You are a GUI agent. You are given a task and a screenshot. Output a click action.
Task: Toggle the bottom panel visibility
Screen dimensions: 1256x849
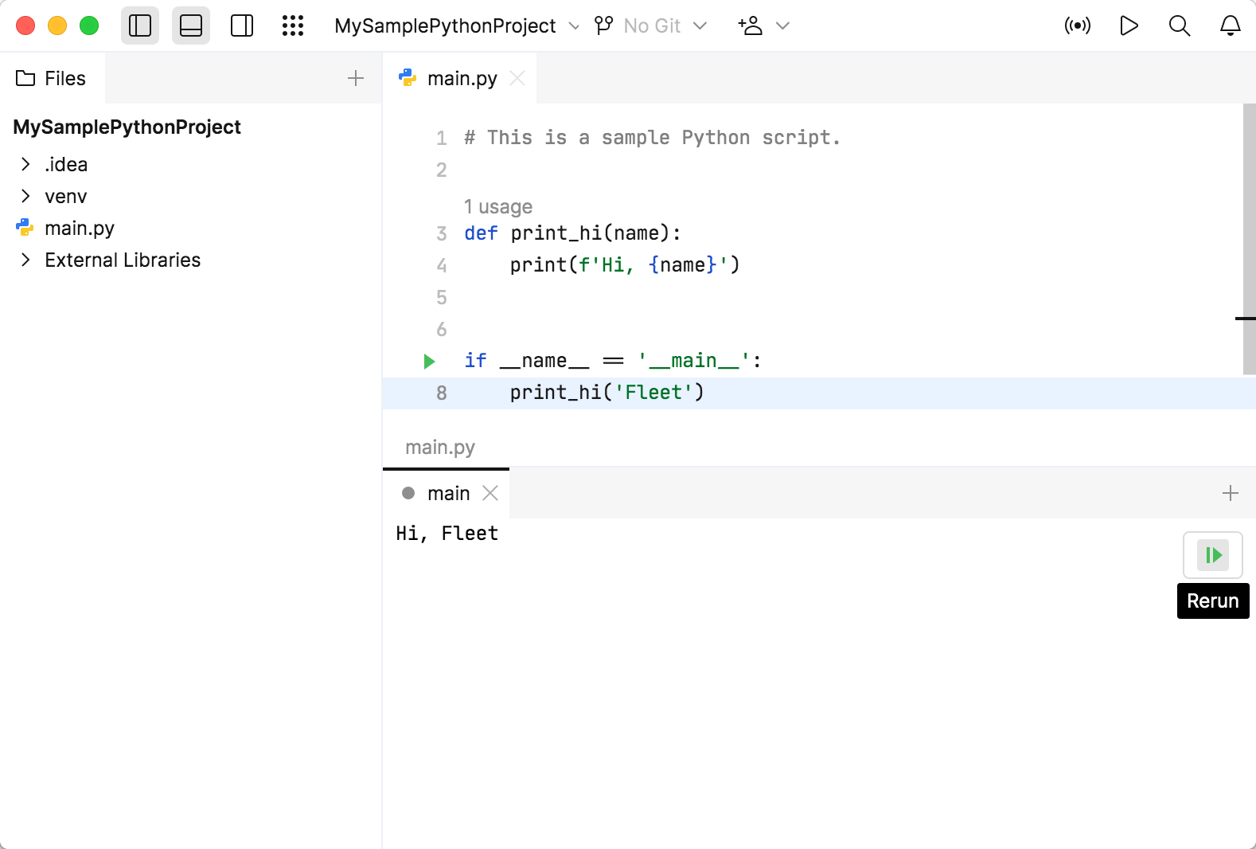[191, 26]
